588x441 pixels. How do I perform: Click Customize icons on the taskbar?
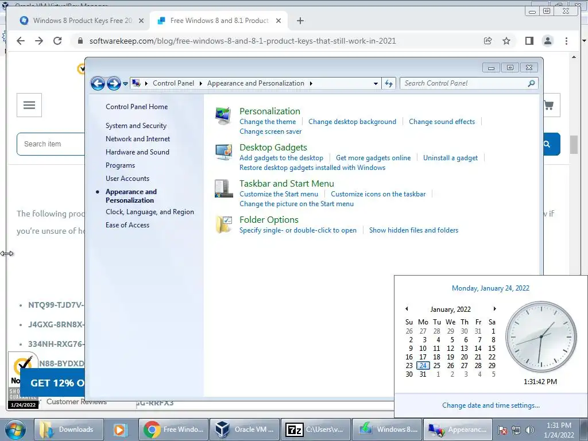378,194
